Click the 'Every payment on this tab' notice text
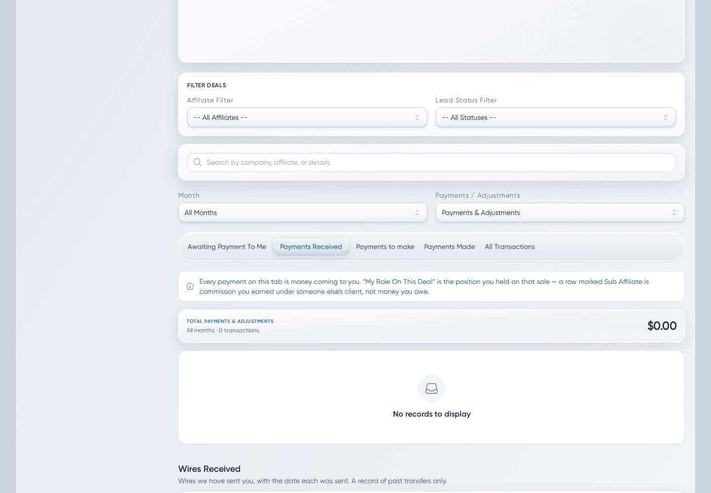This screenshot has height=493, width=711. coord(424,286)
